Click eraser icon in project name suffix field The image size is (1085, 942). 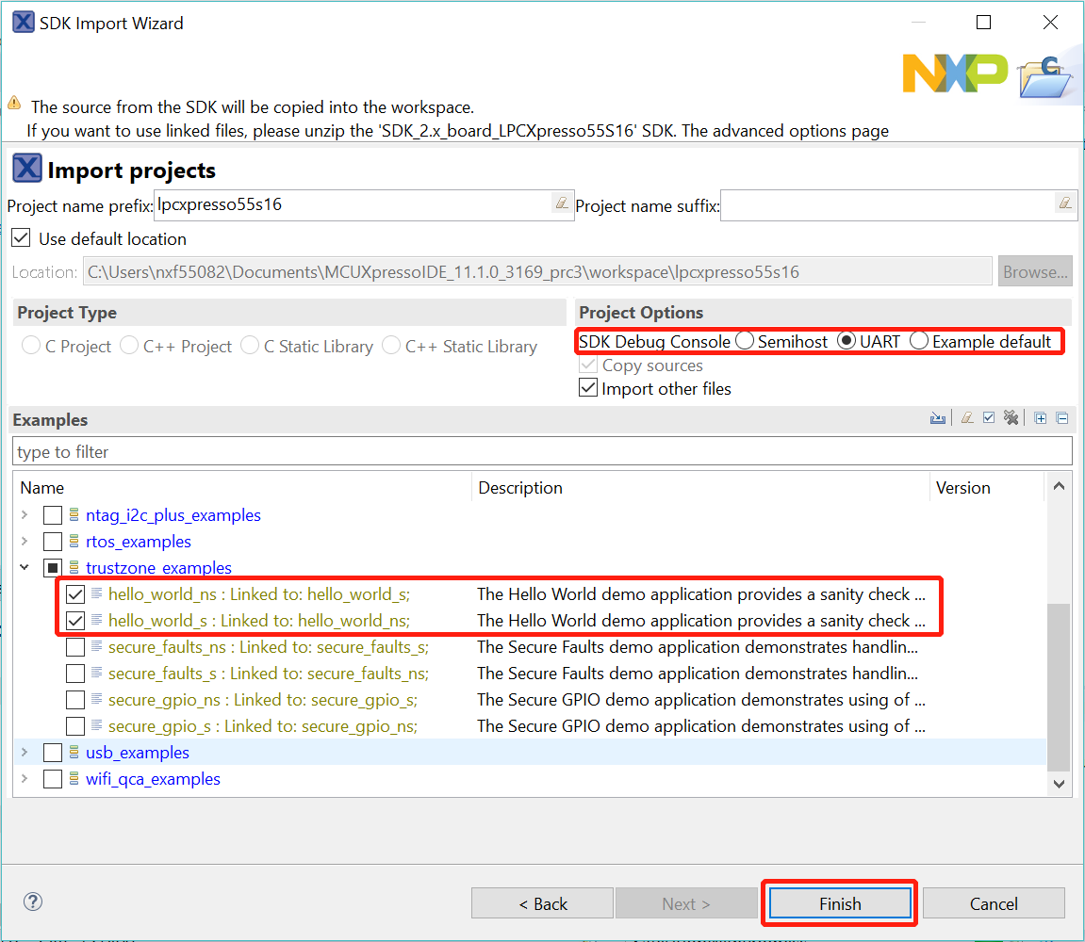(1064, 203)
